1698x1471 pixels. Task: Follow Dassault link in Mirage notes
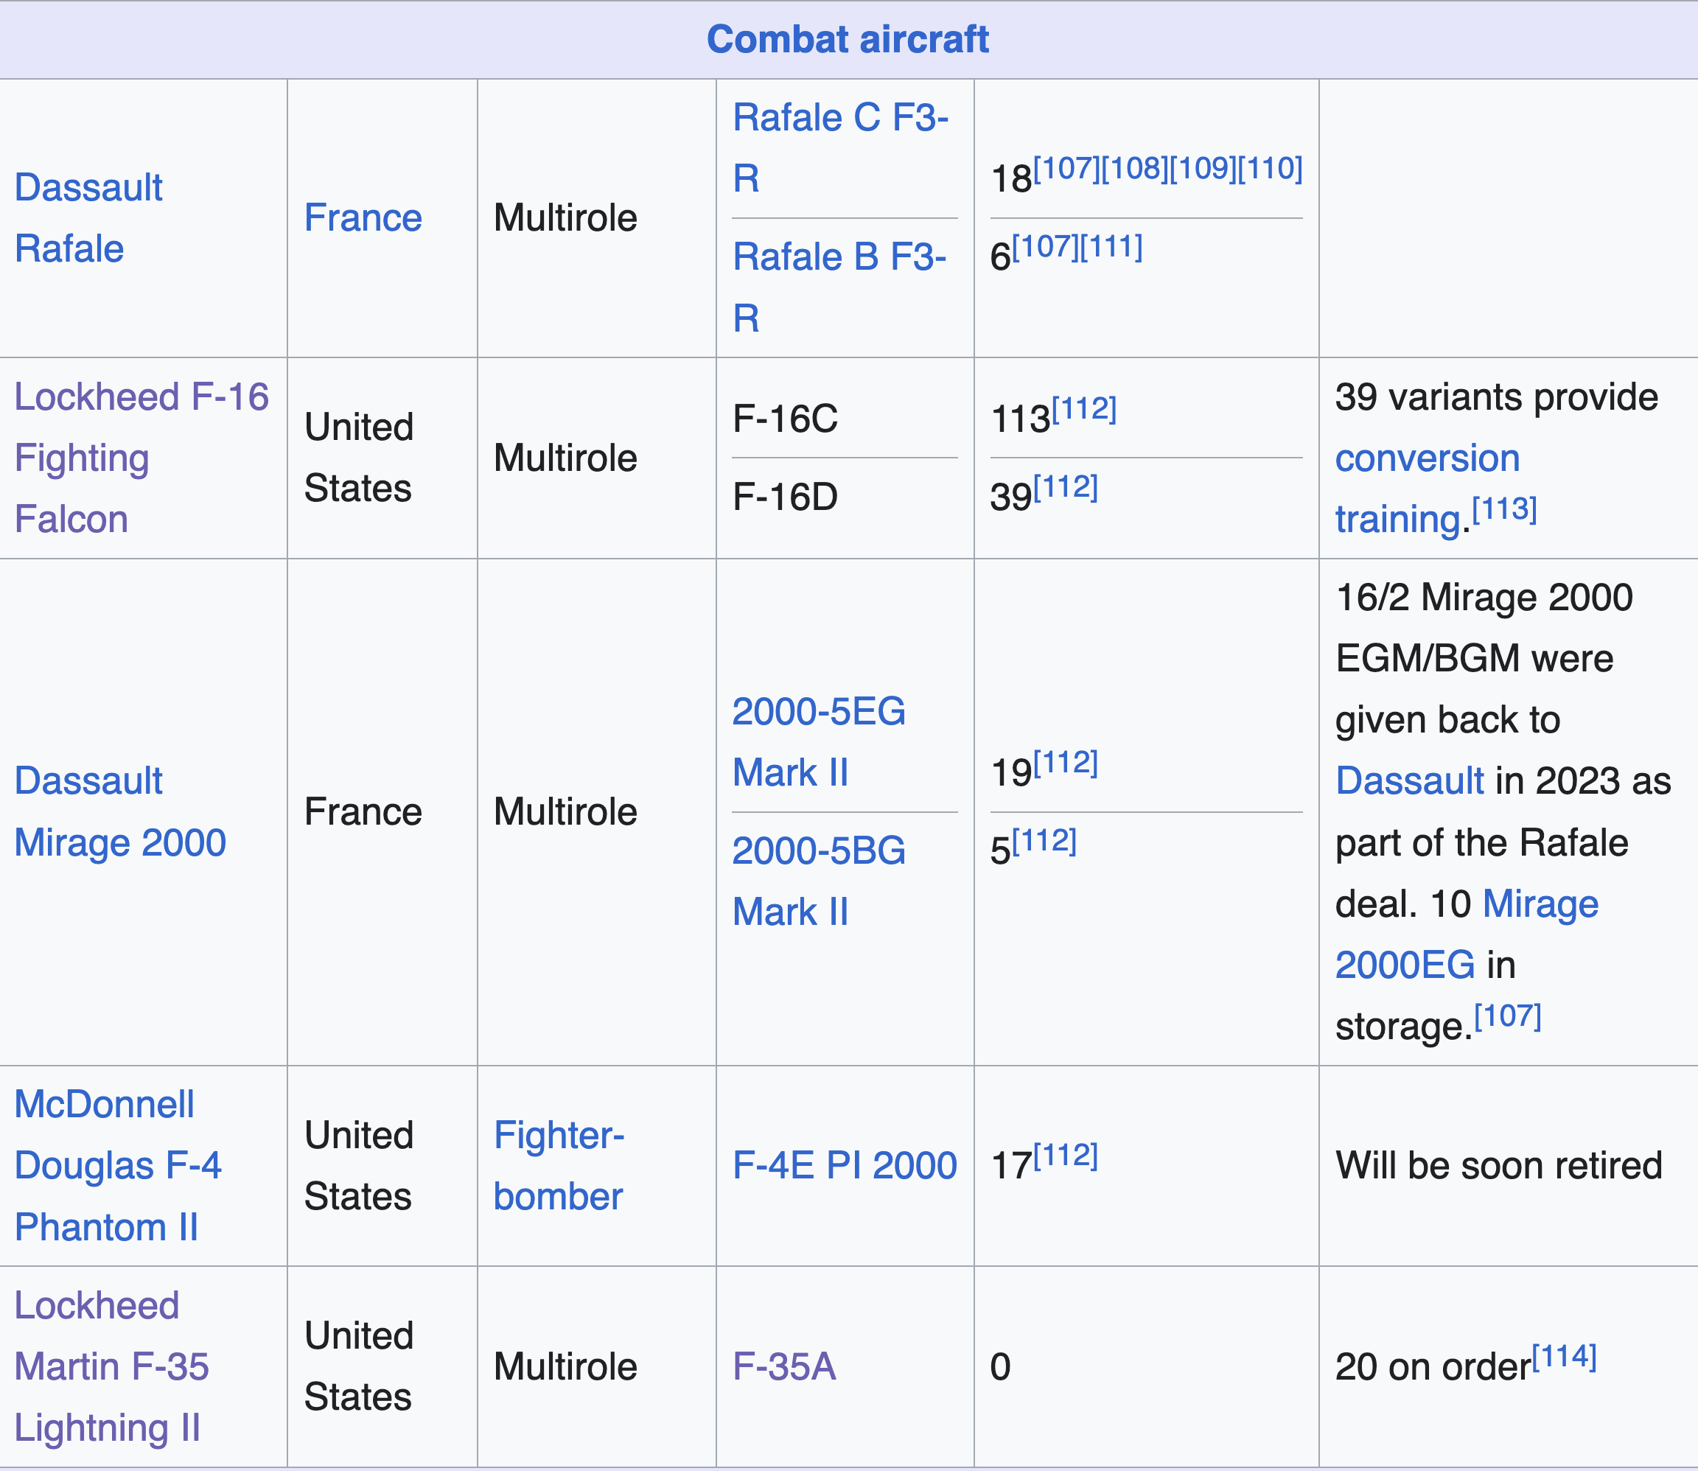1409,780
